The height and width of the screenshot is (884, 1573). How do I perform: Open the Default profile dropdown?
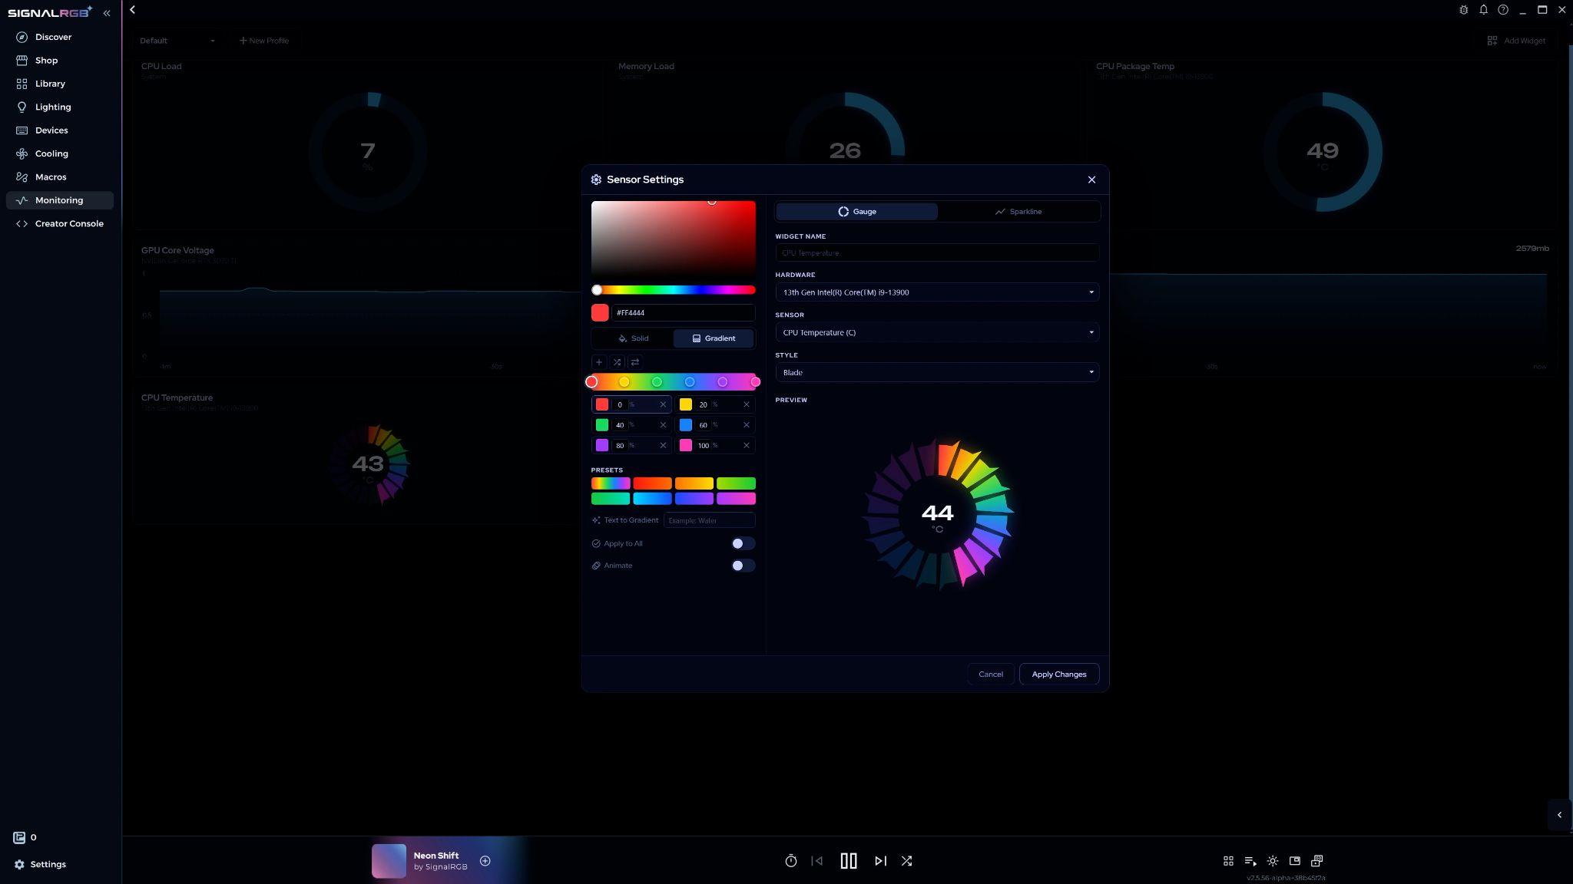click(x=177, y=41)
